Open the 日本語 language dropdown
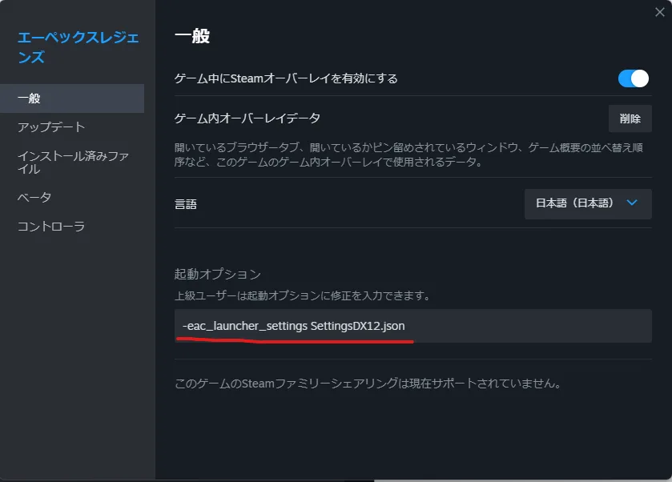The width and height of the screenshot is (672, 482). 588,203
